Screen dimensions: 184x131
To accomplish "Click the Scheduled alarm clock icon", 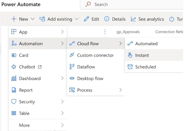I will [130, 67].
